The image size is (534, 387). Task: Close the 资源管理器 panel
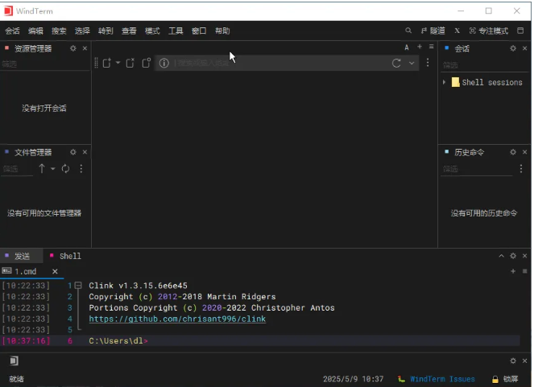click(x=85, y=48)
